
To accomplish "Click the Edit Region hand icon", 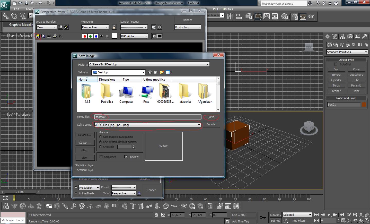I will point(61,27).
